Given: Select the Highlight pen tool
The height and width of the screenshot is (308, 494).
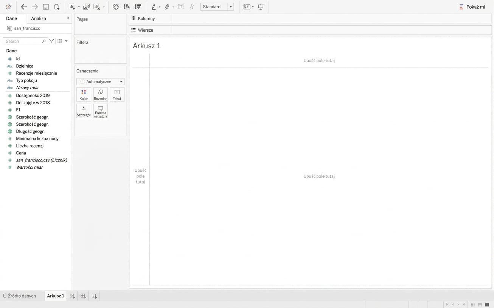Looking at the screenshot, I should tap(154, 7).
